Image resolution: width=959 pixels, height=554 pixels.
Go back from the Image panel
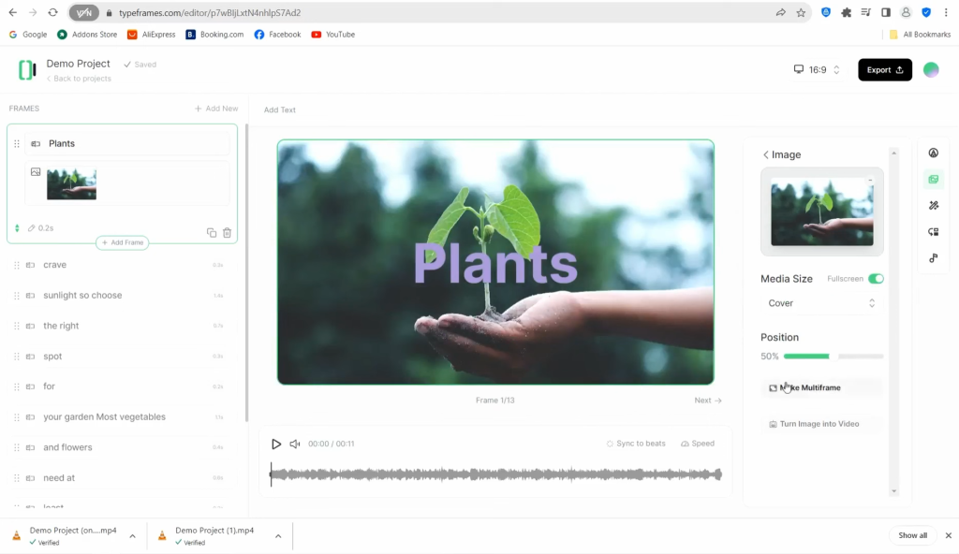pyautogui.click(x=766, y=154)
